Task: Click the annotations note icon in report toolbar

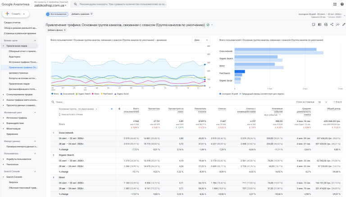Action: tap(314, 24)
